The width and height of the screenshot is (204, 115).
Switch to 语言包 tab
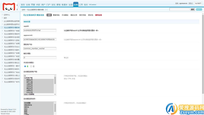91,15
